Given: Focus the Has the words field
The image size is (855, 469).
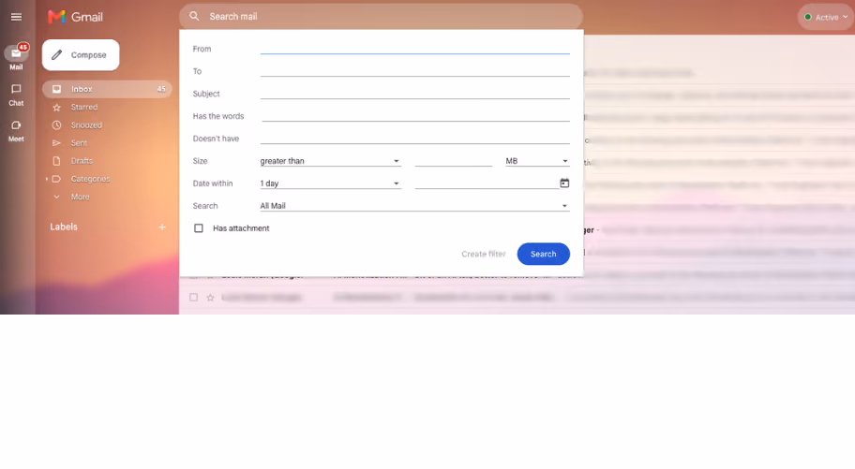Looking at the screenshot, I should (415, 115).
